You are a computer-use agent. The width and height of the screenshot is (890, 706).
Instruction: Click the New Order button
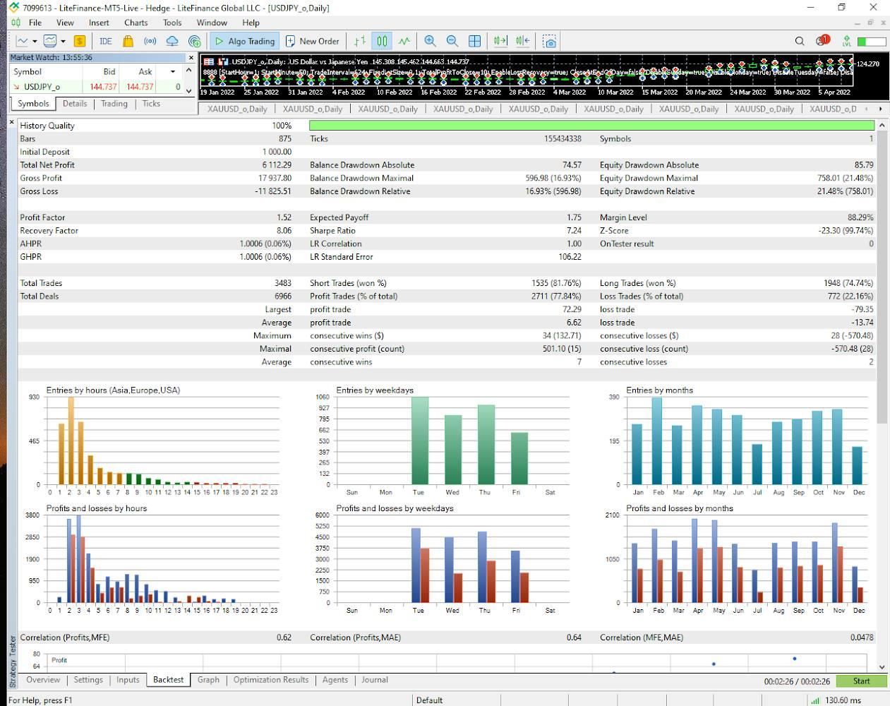click(x=312, y=41)
